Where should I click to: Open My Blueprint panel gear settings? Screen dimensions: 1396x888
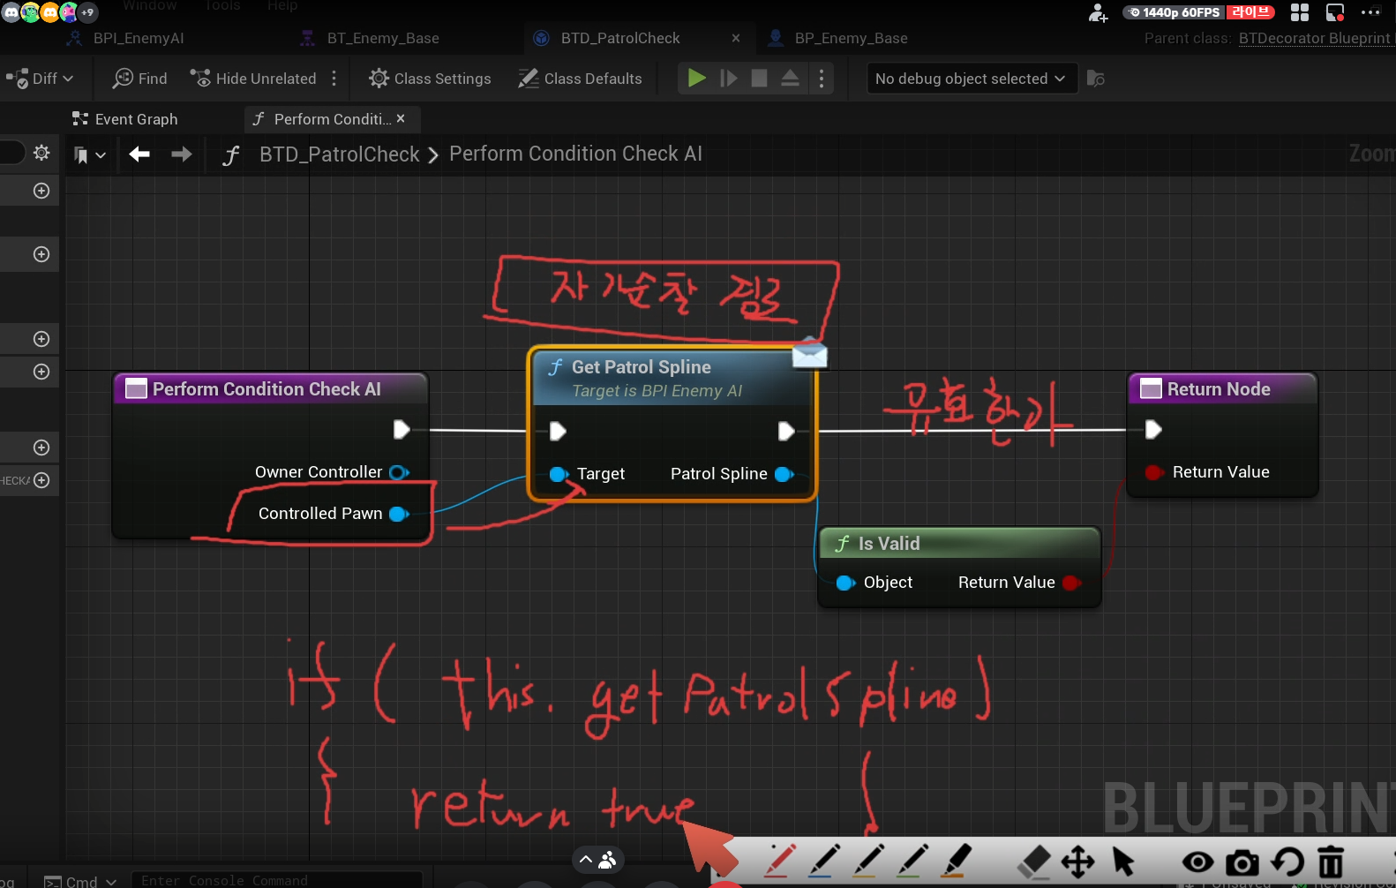click(x=41, y=153)
